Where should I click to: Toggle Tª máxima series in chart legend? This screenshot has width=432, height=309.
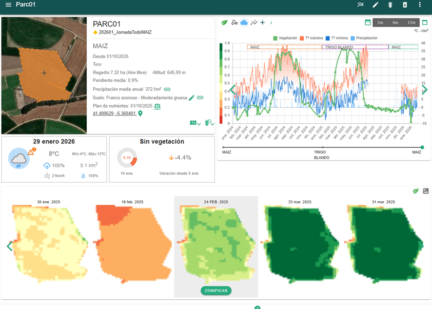[312, 38]
